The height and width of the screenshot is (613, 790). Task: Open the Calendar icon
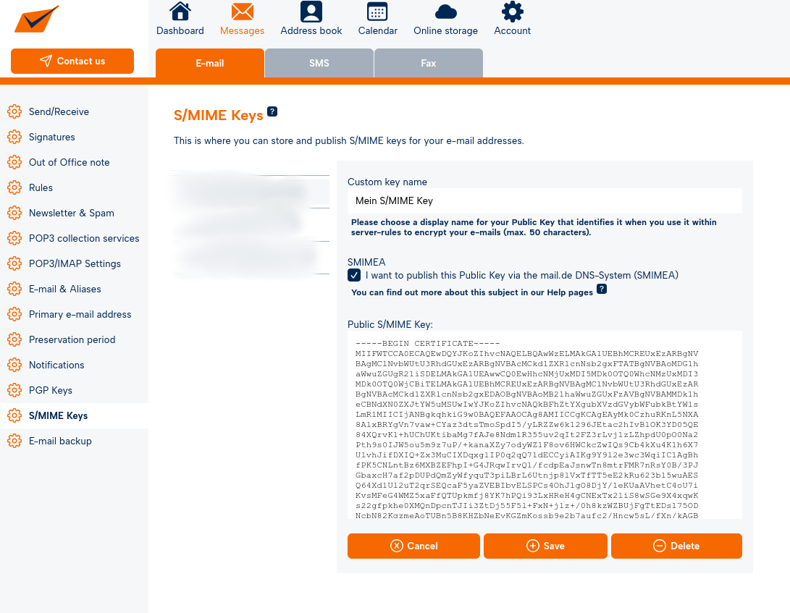click(x=377, y=12)
